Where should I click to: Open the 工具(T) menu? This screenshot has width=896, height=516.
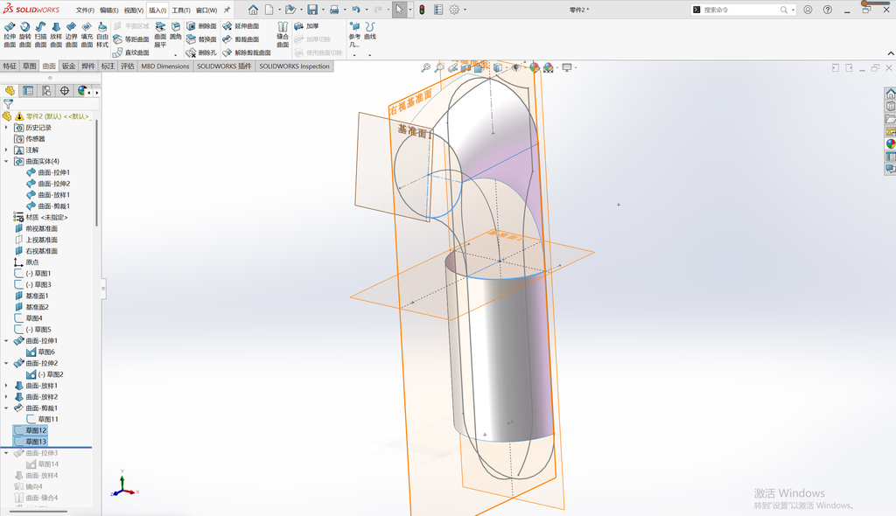[181, 10]
